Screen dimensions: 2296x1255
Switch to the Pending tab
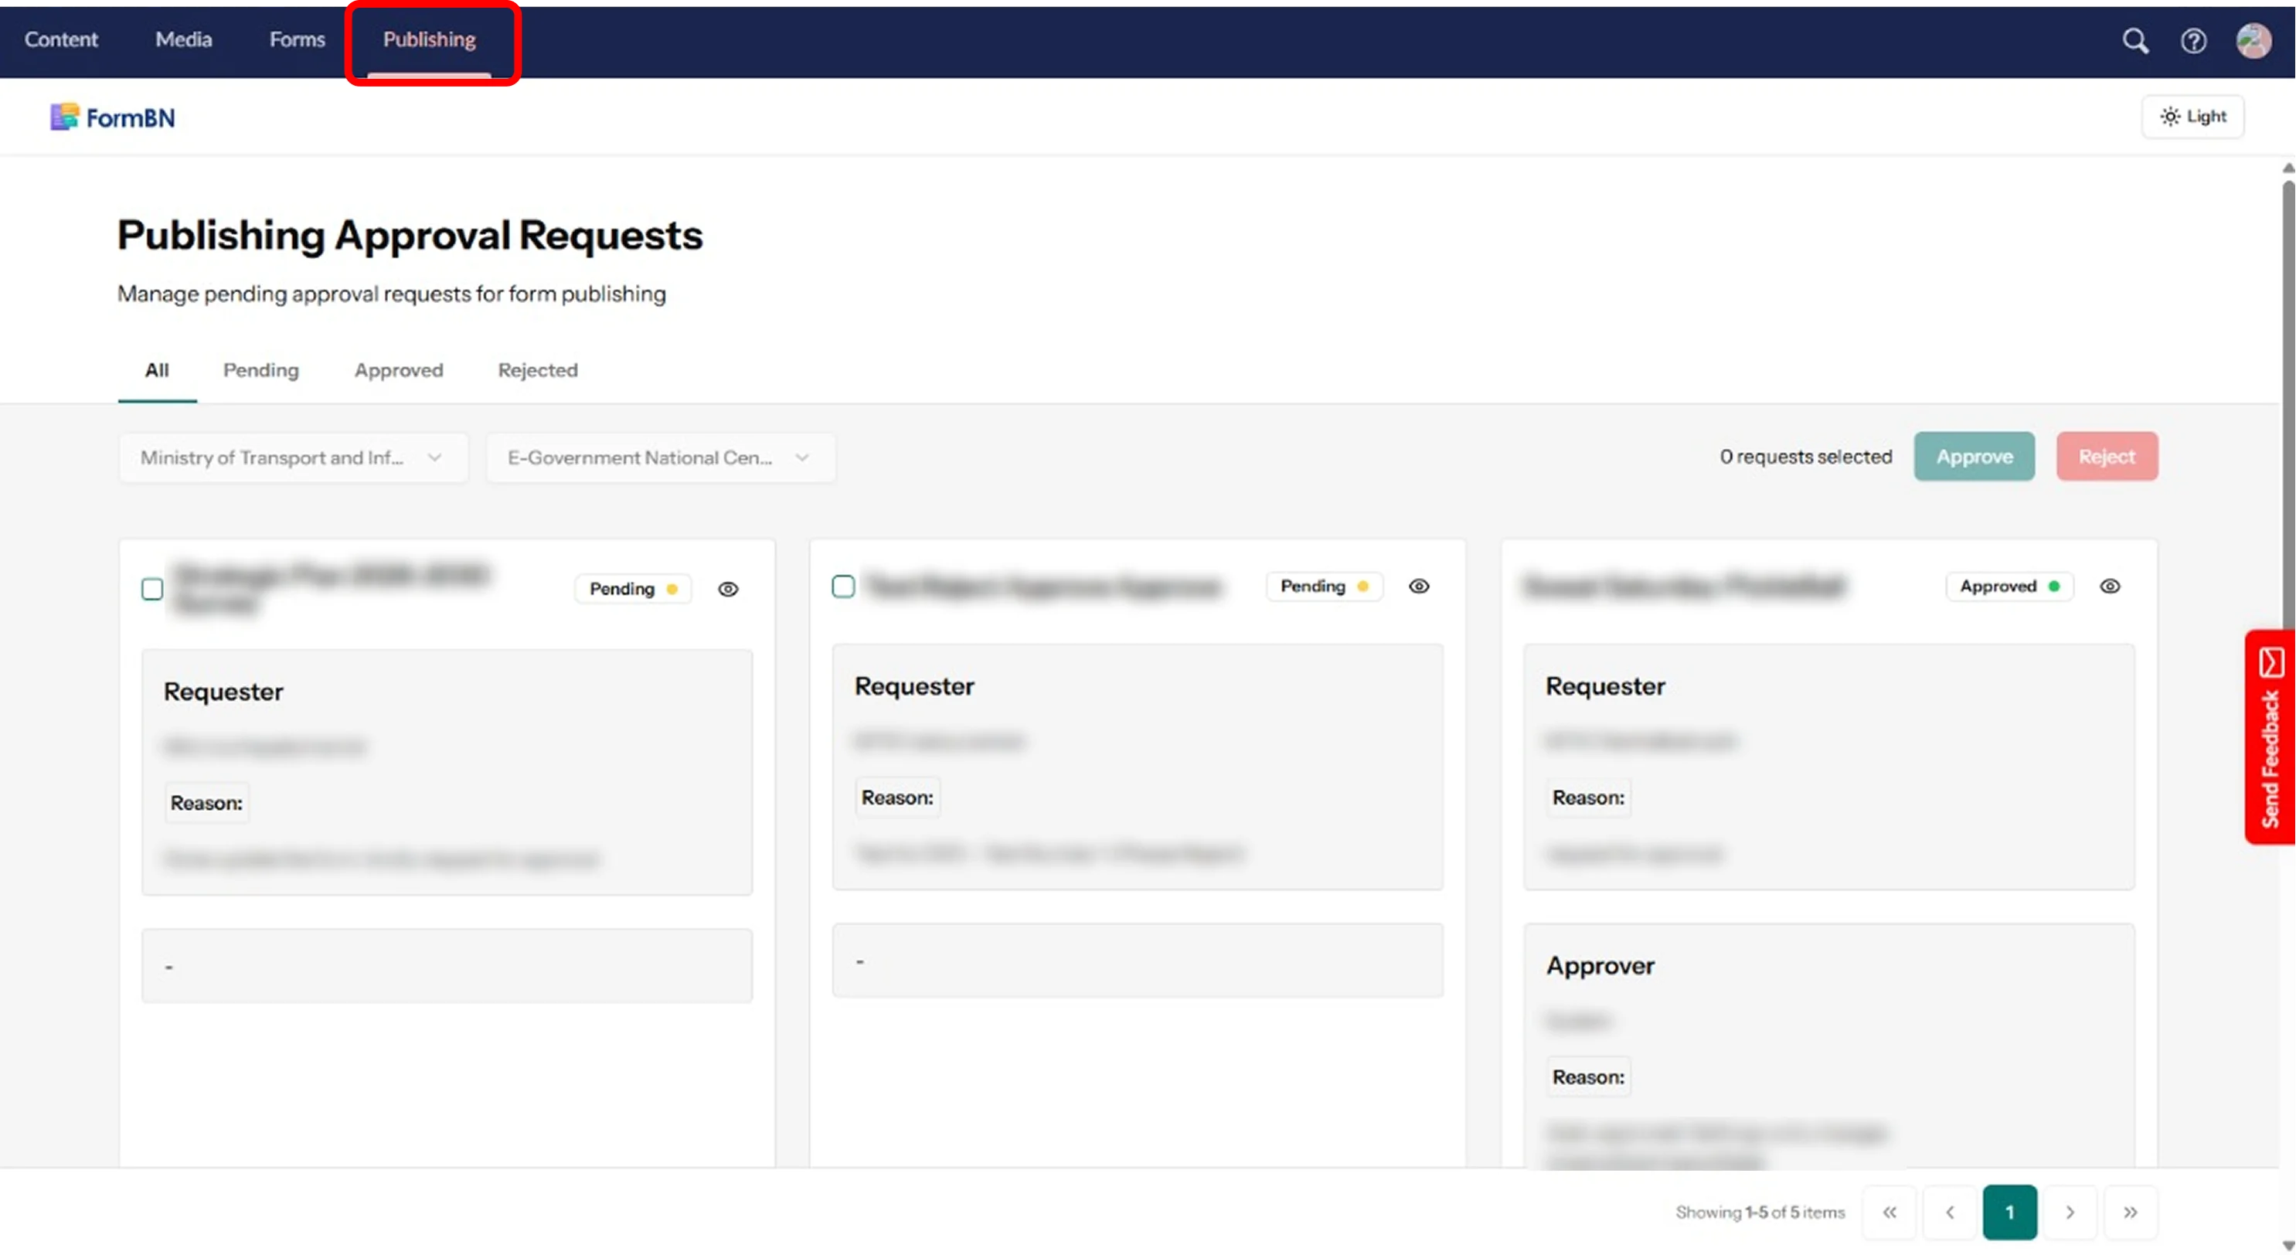tap(260, 370)
